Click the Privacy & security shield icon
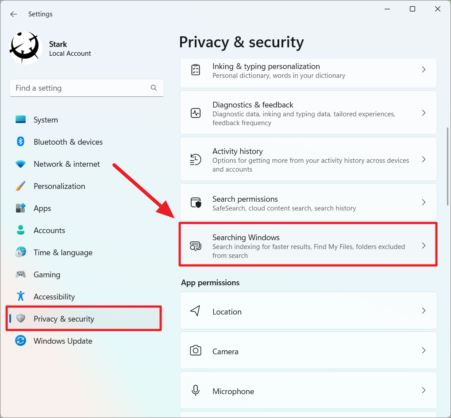 (20, 318)
